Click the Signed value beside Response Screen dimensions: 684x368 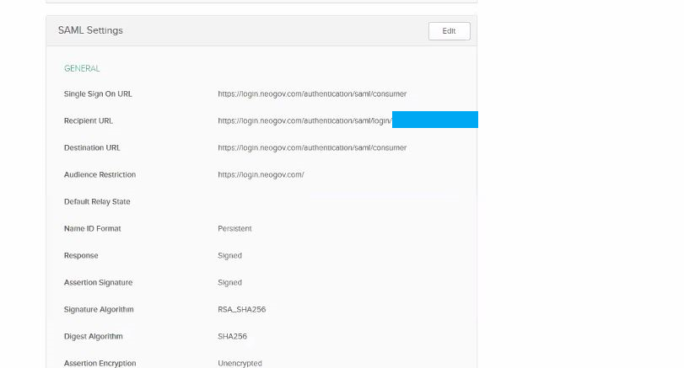click(229, 255)
